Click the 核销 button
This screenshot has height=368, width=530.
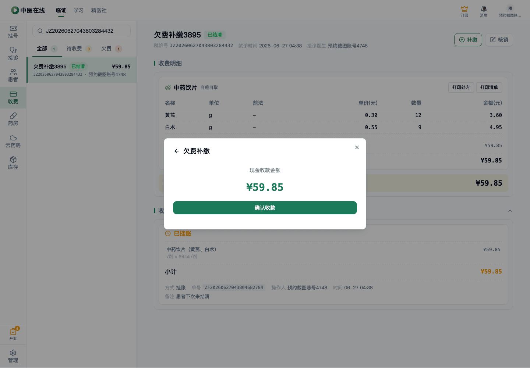(x=499, y=40)
